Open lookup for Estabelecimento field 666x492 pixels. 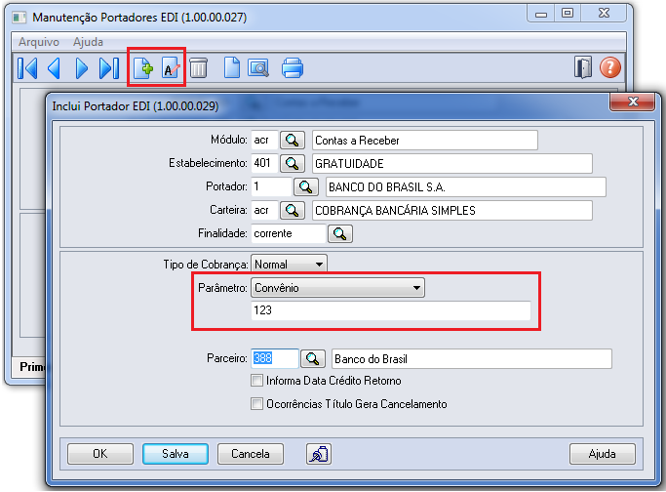(293, 164)
